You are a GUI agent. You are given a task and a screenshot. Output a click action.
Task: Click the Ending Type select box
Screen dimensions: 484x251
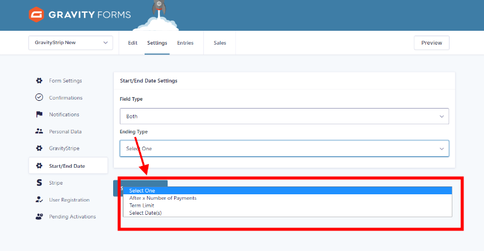pos(284,148)
